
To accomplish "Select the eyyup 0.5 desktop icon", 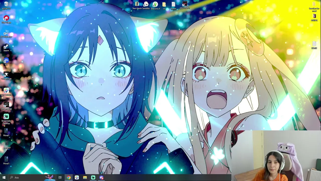I will tap(6, 5).
